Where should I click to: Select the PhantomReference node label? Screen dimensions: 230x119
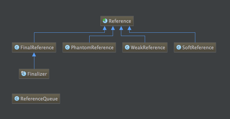92,48
